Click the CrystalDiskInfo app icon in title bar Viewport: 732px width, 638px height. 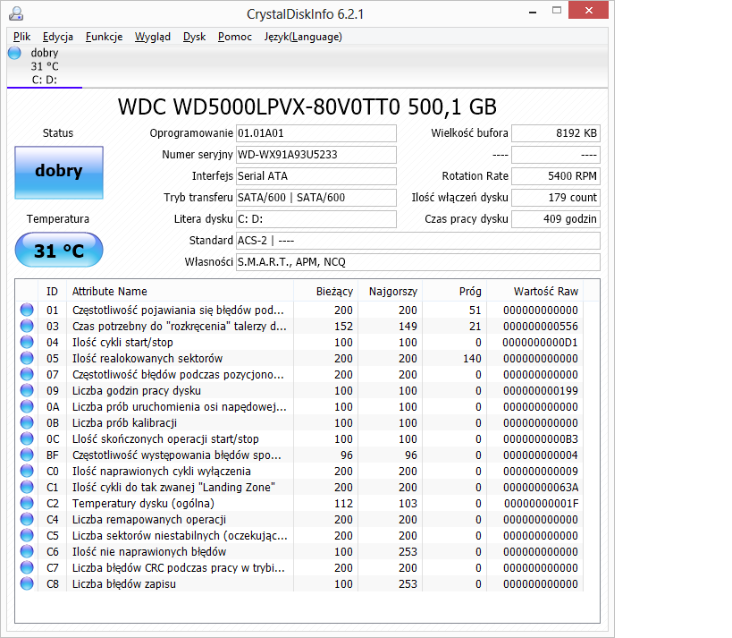[x=16, y=13]
